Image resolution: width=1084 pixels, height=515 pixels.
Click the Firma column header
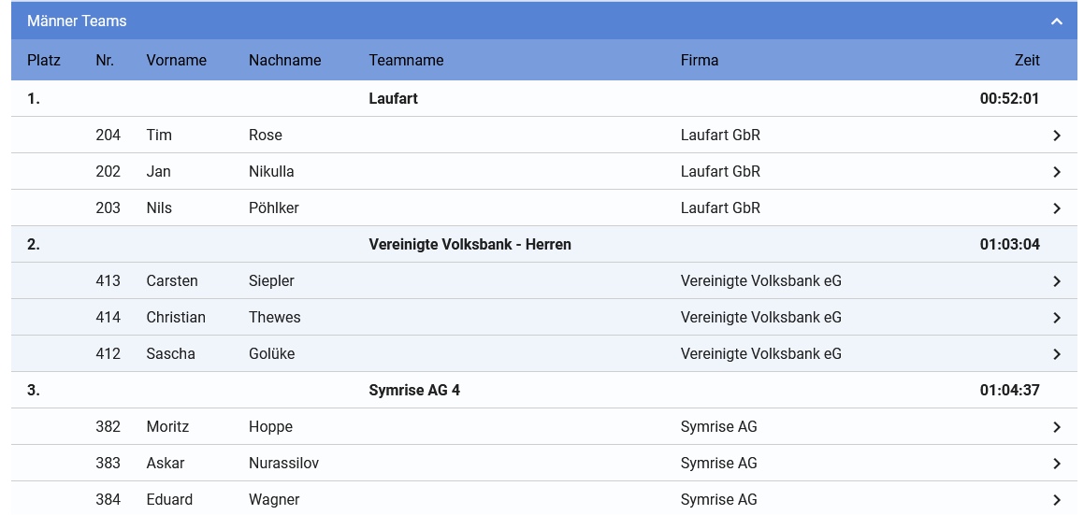699,60
